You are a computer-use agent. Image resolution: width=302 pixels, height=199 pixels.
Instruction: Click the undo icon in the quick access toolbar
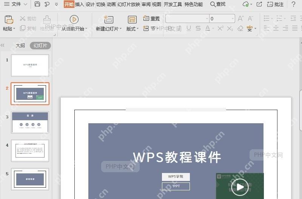pyautogui.click(x=47, y=4)
